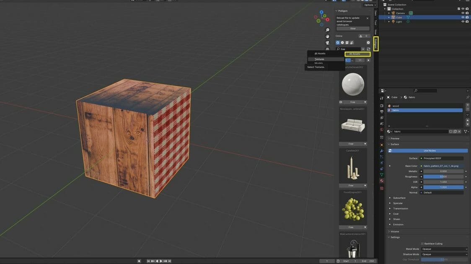Hide Light in viewport via eye icon
The image size is (471, 264).
click(463, 22)
